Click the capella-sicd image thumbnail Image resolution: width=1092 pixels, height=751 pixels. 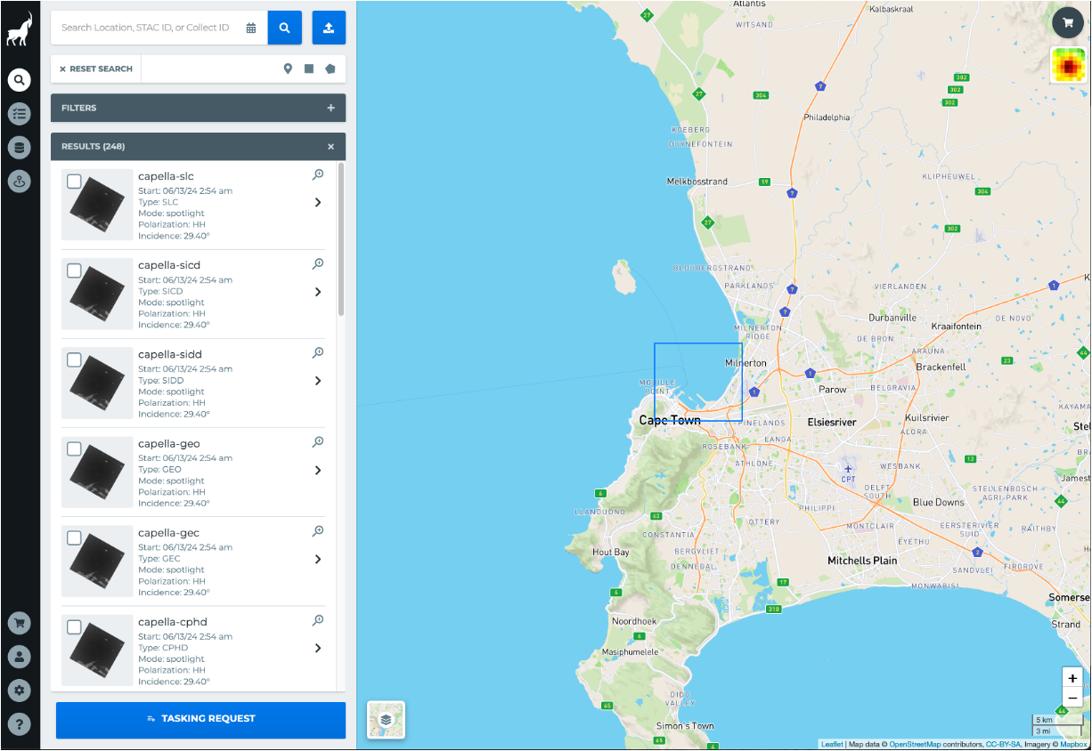point(97,294)
